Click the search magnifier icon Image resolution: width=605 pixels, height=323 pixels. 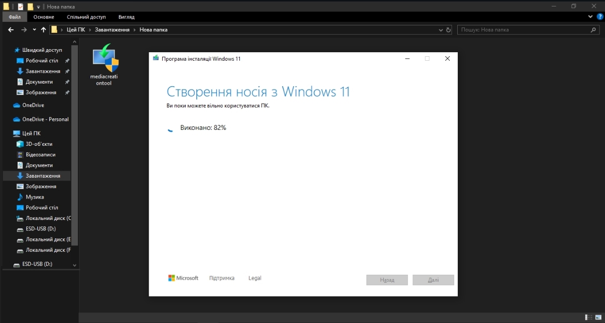point(593,29)
